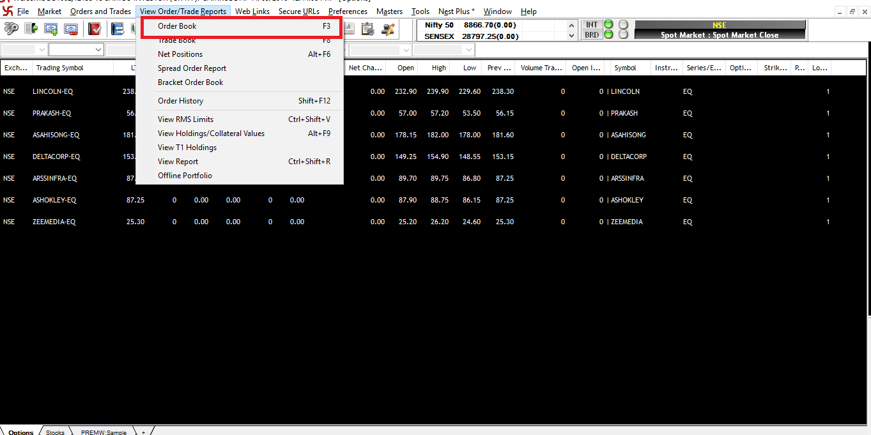Click the BRD connection button
This screenshot has width=871, height=435.
click(592, 34)
